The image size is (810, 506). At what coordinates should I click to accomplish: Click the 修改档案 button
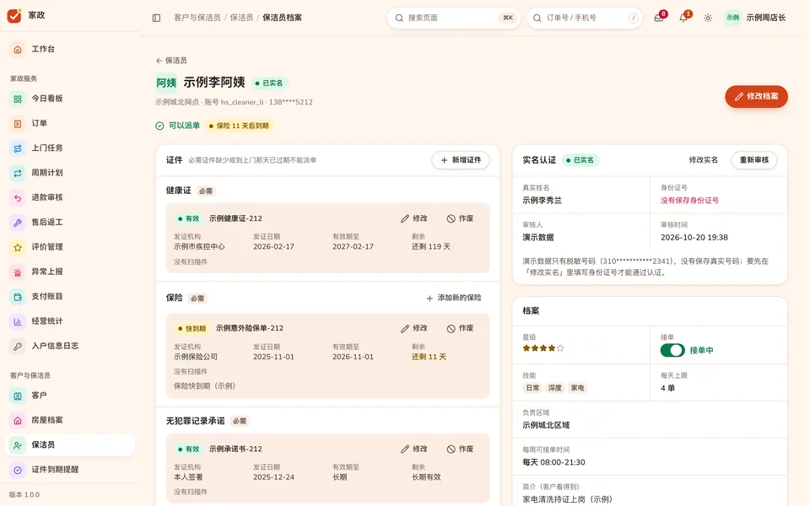(x=756, y=96)
